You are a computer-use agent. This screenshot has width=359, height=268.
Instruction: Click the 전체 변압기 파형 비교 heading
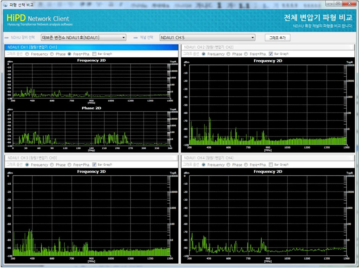coord(318,18)
